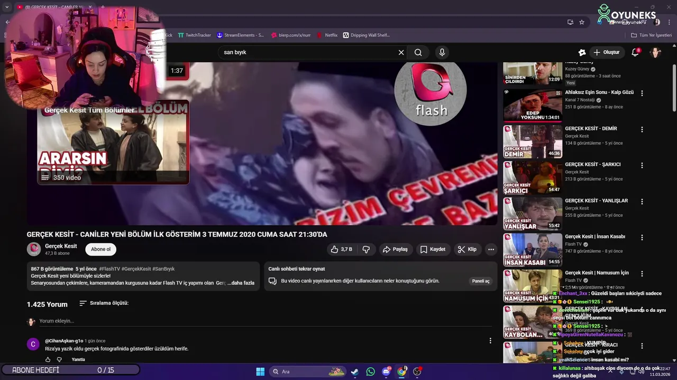The image size is (677, 380).
Task: Open the YouTube Premium-style icon beside Oluştur
Action: [x=582, y=52]
